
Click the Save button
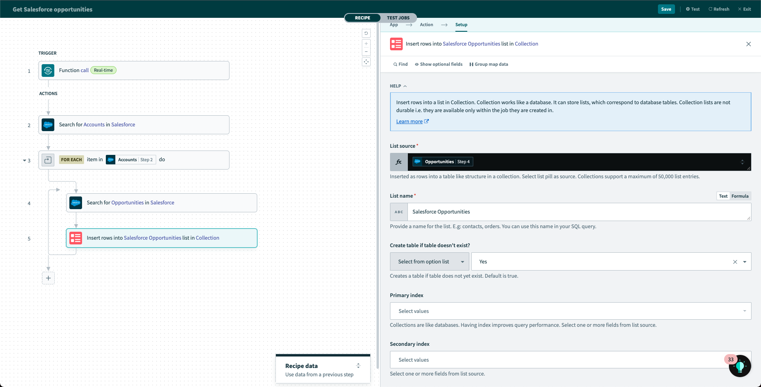pos(666,9)
